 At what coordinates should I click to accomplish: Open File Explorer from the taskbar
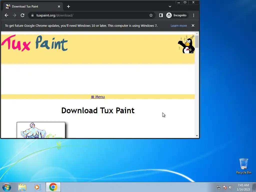[x=22, y=187]
